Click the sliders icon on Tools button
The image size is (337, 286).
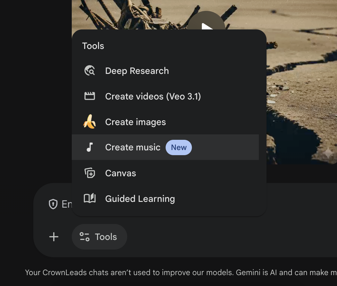85,237
